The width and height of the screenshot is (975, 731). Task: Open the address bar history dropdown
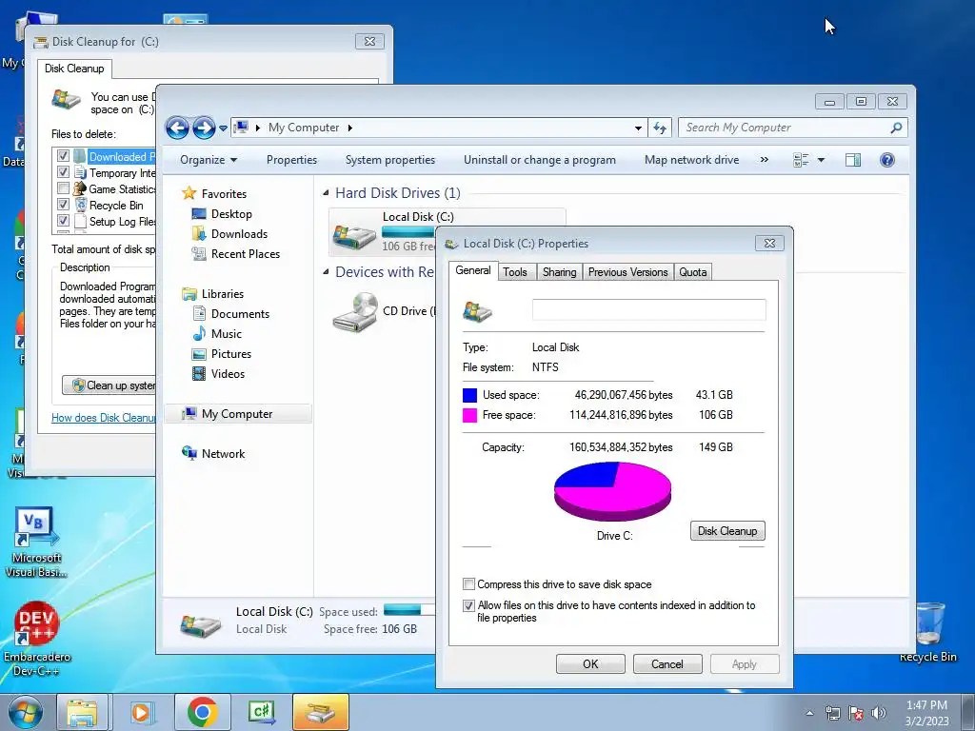tap(638, 128)
